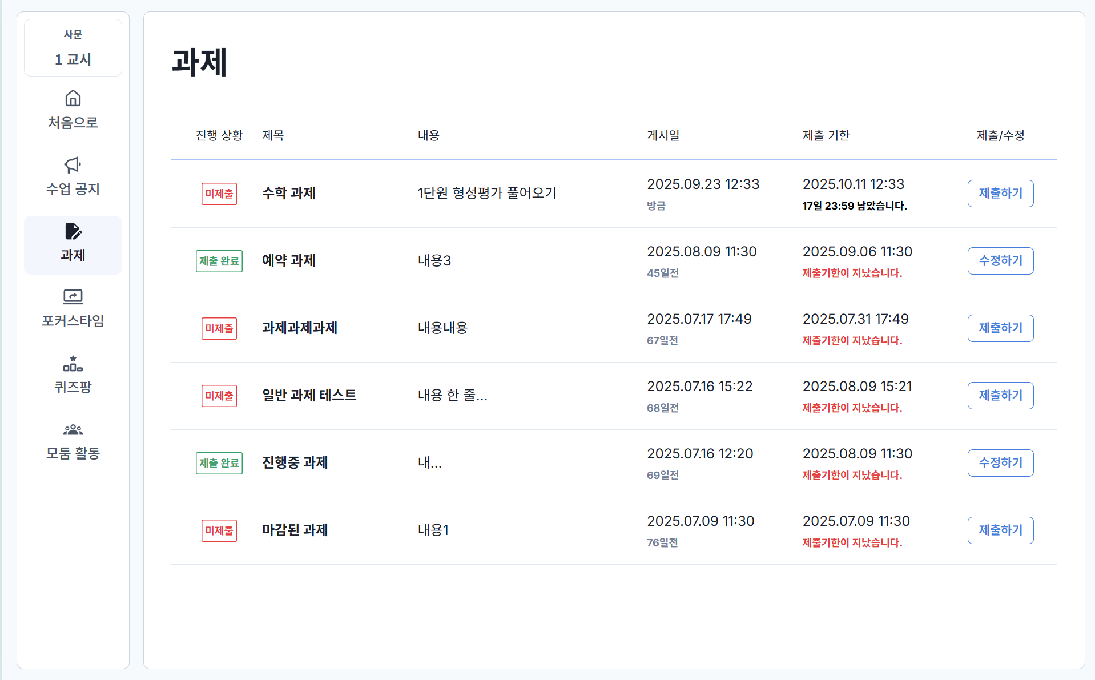
Task: Click the 게시일 column header
Action: 663,135
